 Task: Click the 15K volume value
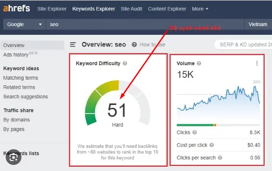[x=185, y=74]
